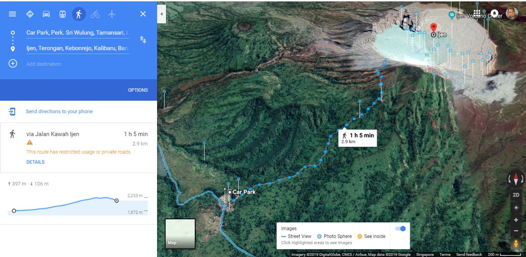Reset the compass orientation
Screen dimensions: 526x257
point(516,179)
